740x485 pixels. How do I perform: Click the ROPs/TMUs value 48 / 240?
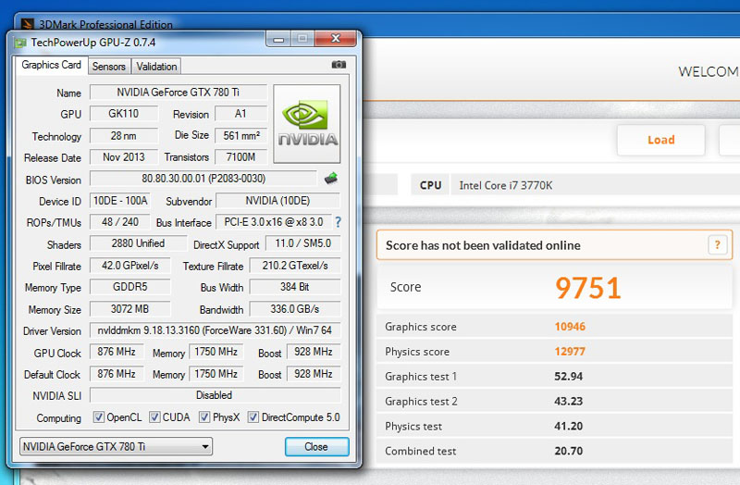point(120,222)
